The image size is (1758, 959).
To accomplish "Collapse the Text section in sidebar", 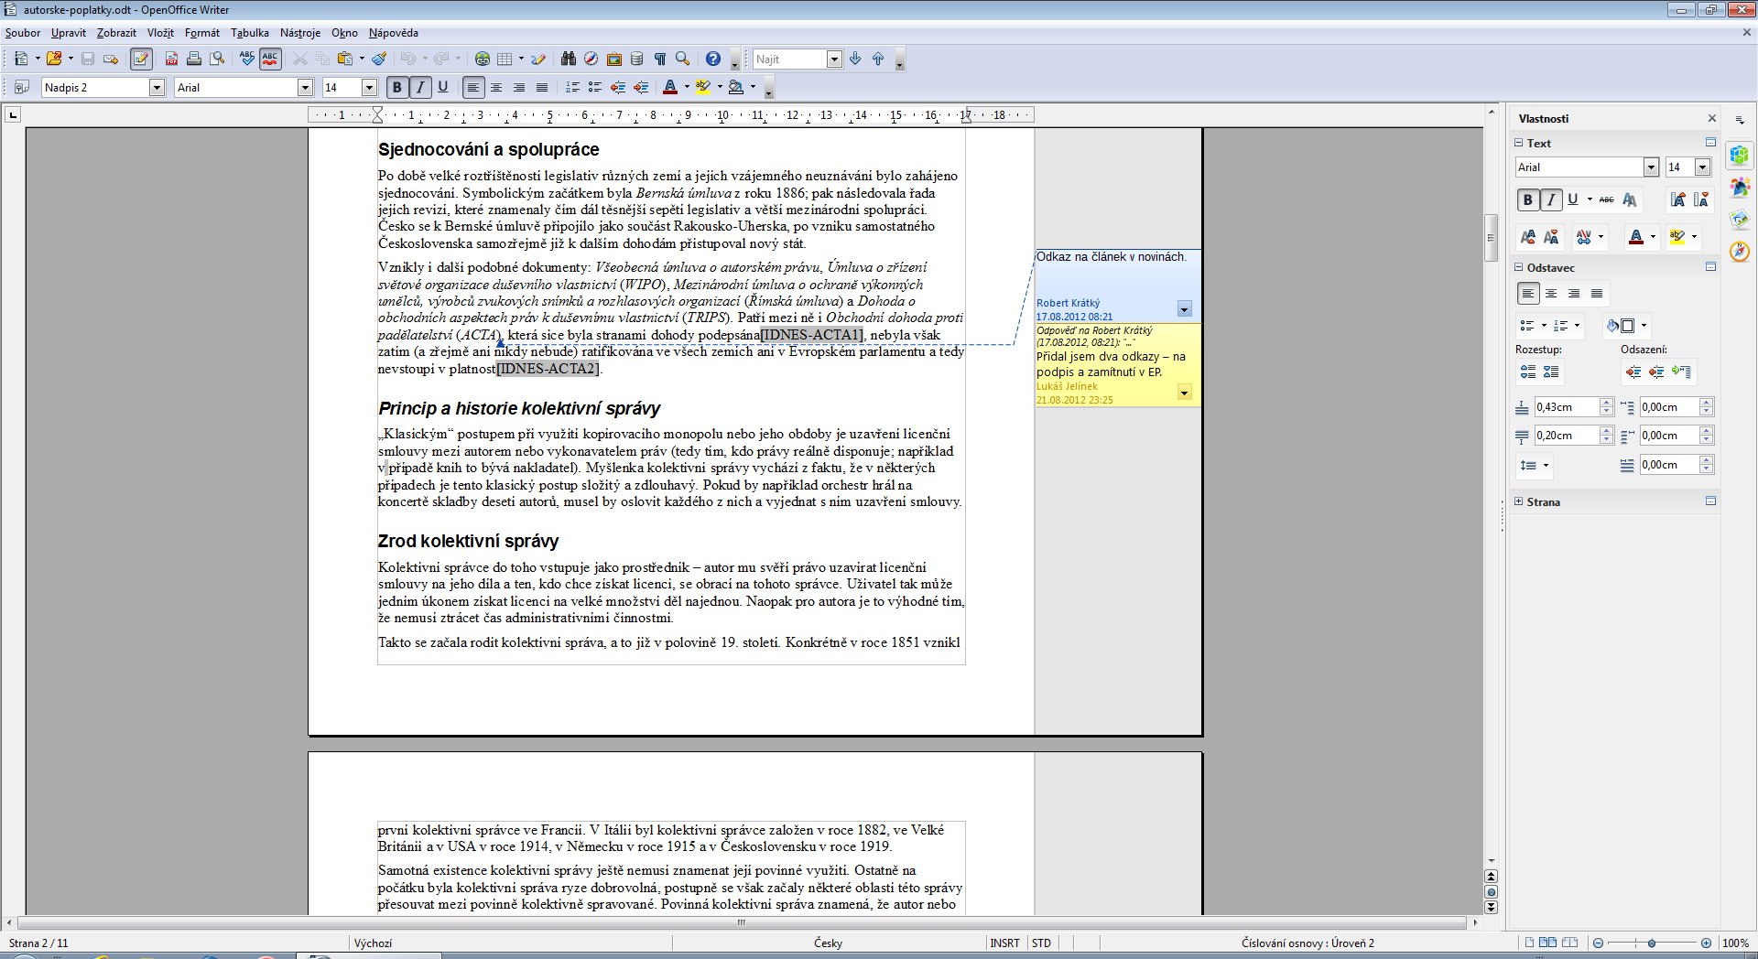I will [1519, 144].
